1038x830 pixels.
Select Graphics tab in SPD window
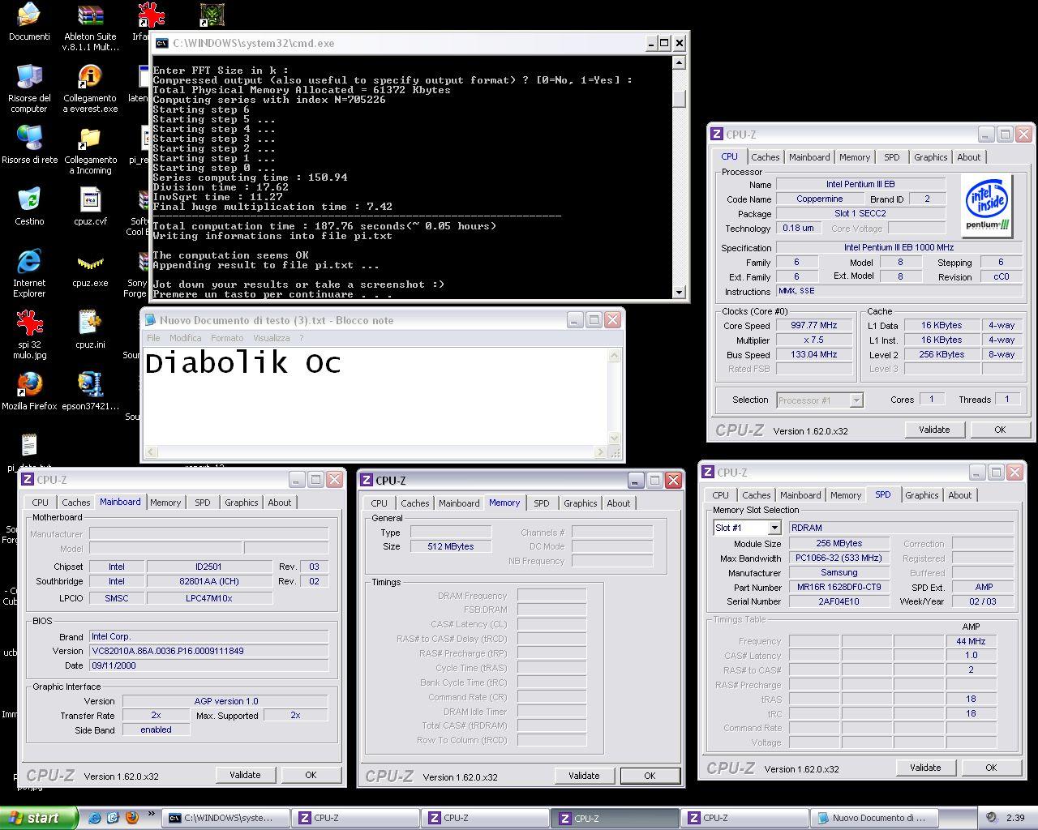921,495
